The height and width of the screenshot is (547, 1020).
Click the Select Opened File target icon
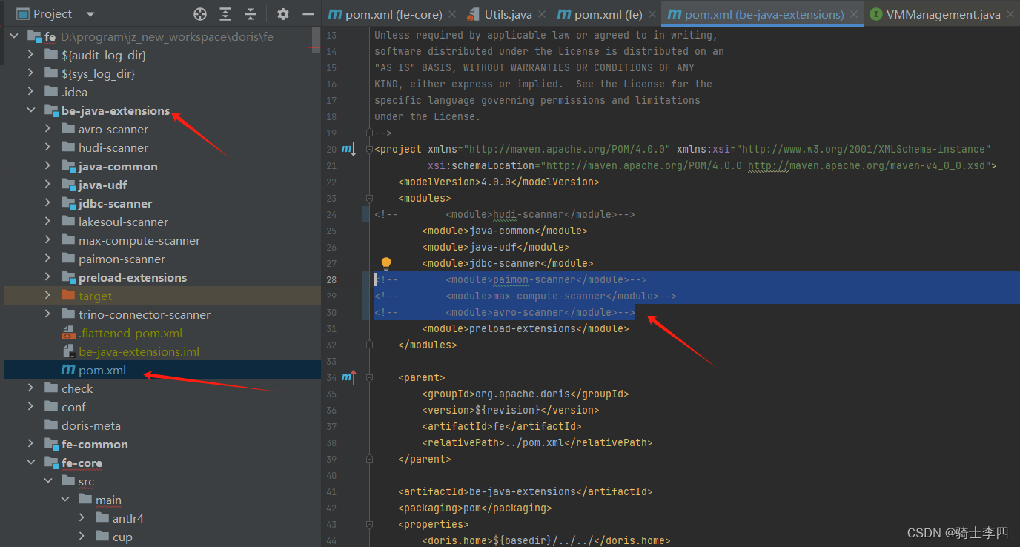point(199,14)
